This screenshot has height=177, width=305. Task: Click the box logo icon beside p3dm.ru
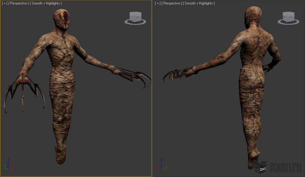260,167
